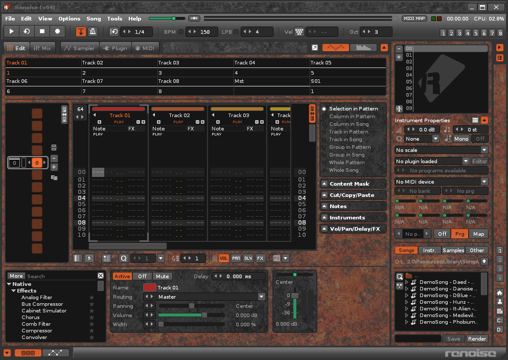Open the File menu
This screenshot has height=360, width=508.
pyautogui.click(x=10, y=18)
